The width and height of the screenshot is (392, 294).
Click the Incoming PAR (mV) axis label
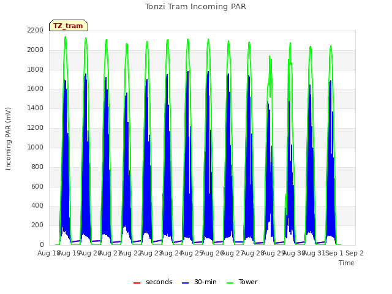pos(8,138)
